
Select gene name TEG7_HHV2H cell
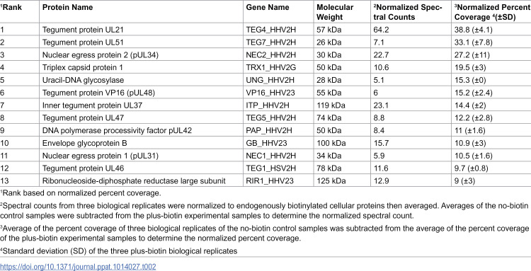pos(279,42)
